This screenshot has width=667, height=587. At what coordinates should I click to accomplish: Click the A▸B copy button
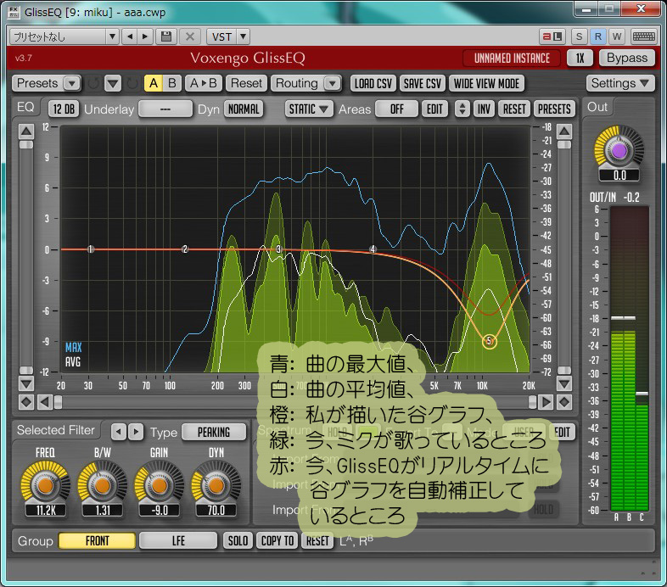203,83
